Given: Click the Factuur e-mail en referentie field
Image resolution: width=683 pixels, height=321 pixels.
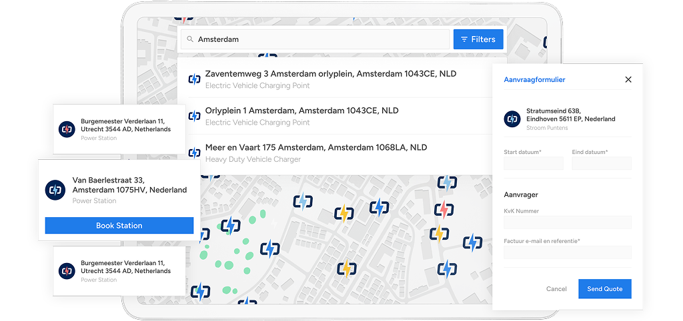Looking at the screenshot, I should coord(567,252).
